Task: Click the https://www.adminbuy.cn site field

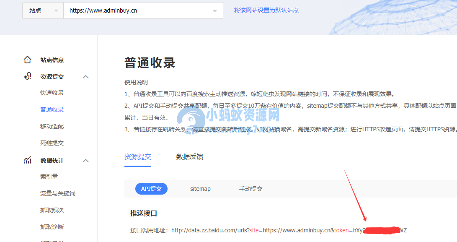Action: (143, 10)
